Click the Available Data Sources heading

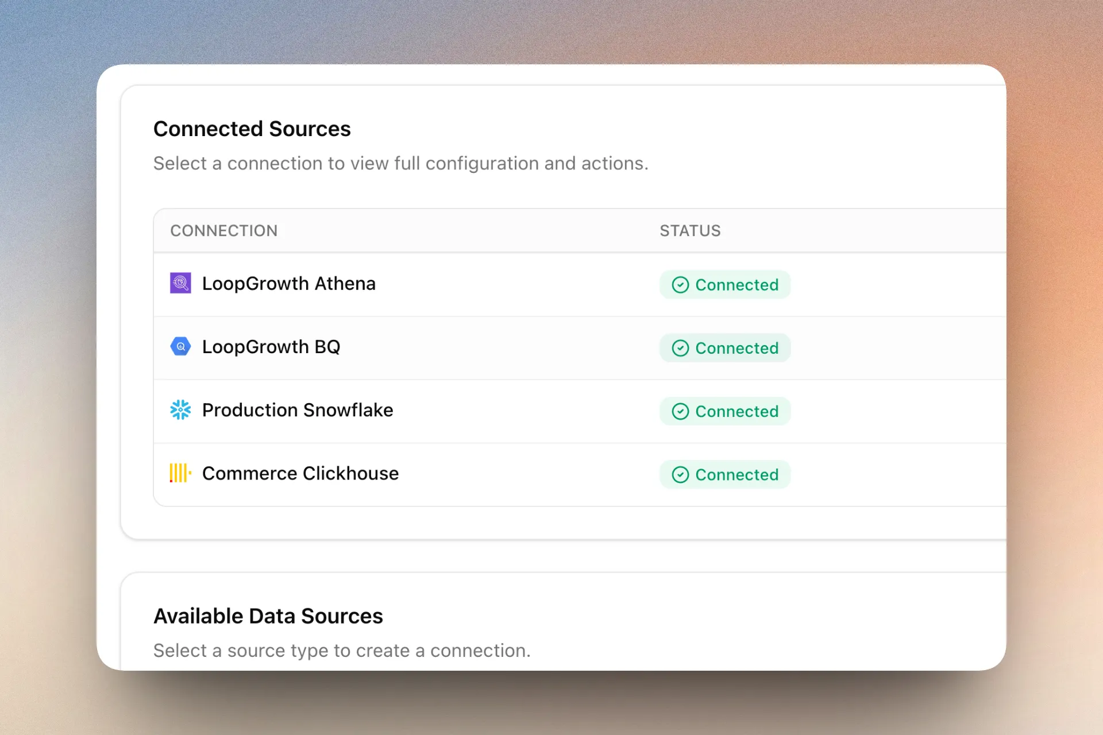tap(268, 616)
